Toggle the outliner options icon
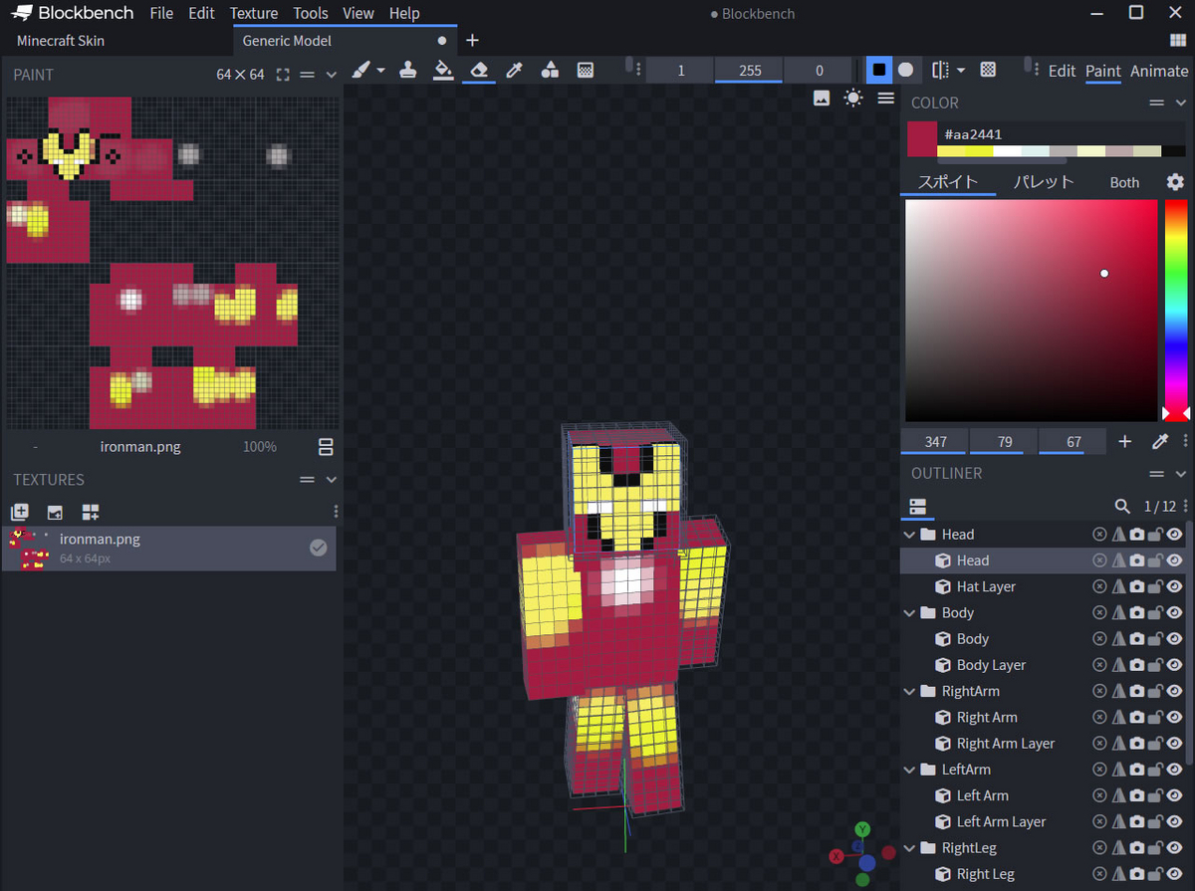Screen dimensions: 1195x891 pyautogui.click(x=918, y=506)
